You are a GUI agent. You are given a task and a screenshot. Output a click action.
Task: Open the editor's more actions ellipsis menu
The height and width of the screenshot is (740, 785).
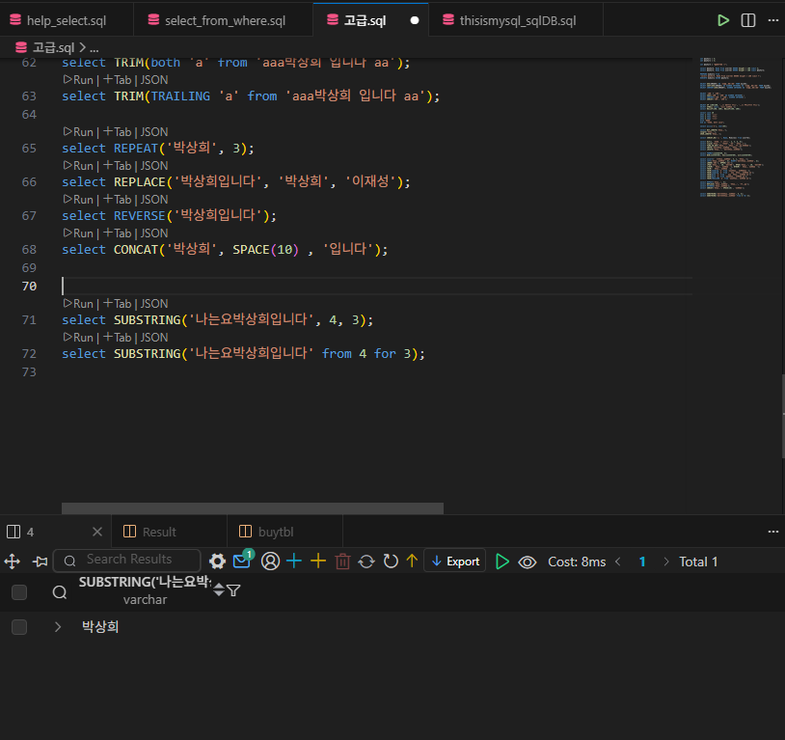773,20
